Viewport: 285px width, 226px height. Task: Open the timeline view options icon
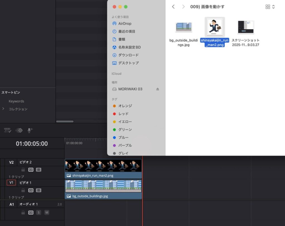[x=8, y=130]
